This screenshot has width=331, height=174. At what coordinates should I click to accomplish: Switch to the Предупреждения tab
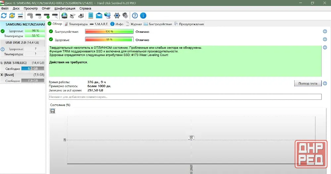point(189,24)
